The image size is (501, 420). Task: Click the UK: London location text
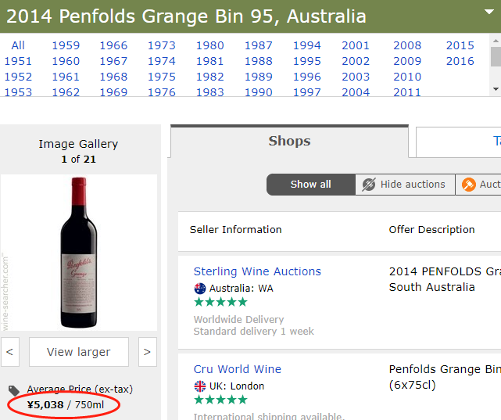pyautogui.click(x=237, y=386)
